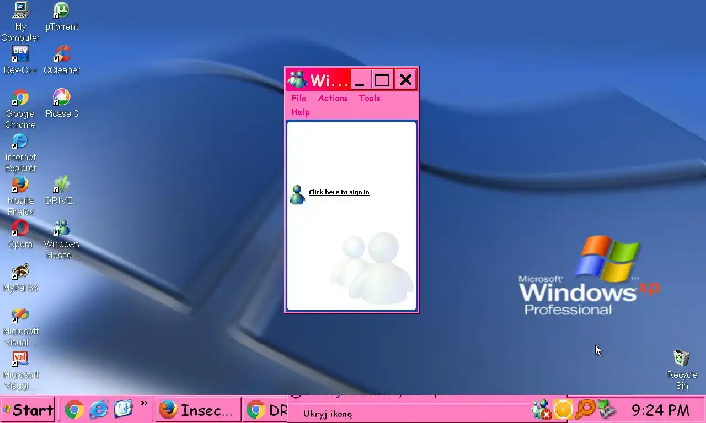Screen dimensions: 706x423
Task: Maximize the Windows Messenger window
Action: (382, 80)
